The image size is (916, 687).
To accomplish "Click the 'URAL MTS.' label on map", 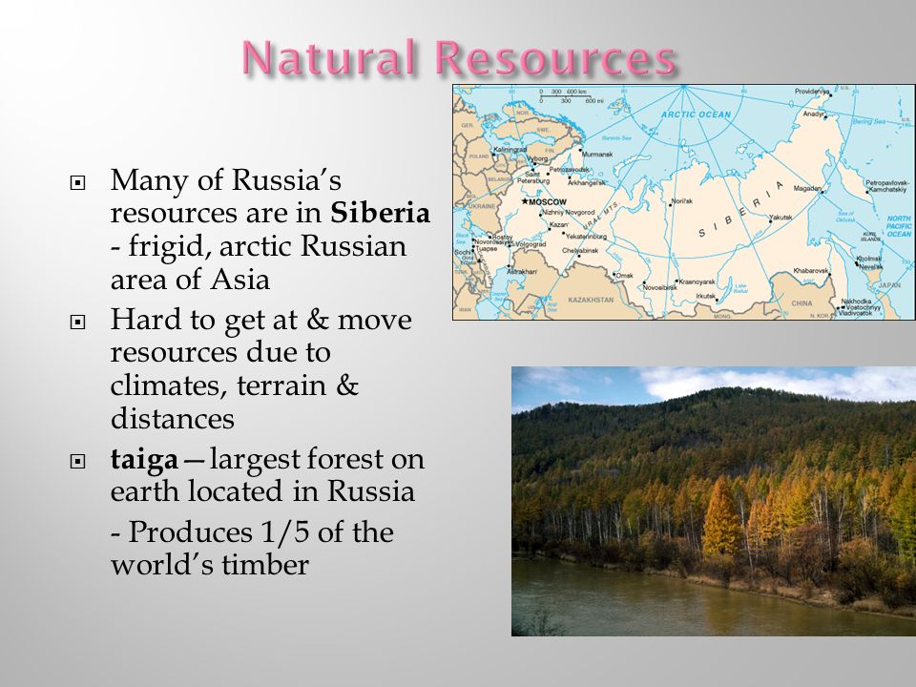I will (x=601, y=215).
